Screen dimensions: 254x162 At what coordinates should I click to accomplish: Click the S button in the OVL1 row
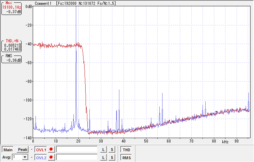(112, 150)
